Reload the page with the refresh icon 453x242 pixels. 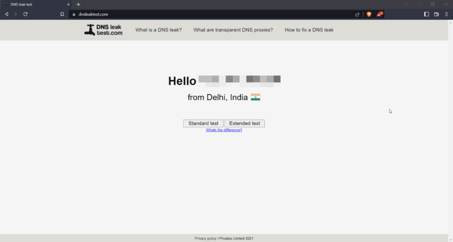(25, 14)
